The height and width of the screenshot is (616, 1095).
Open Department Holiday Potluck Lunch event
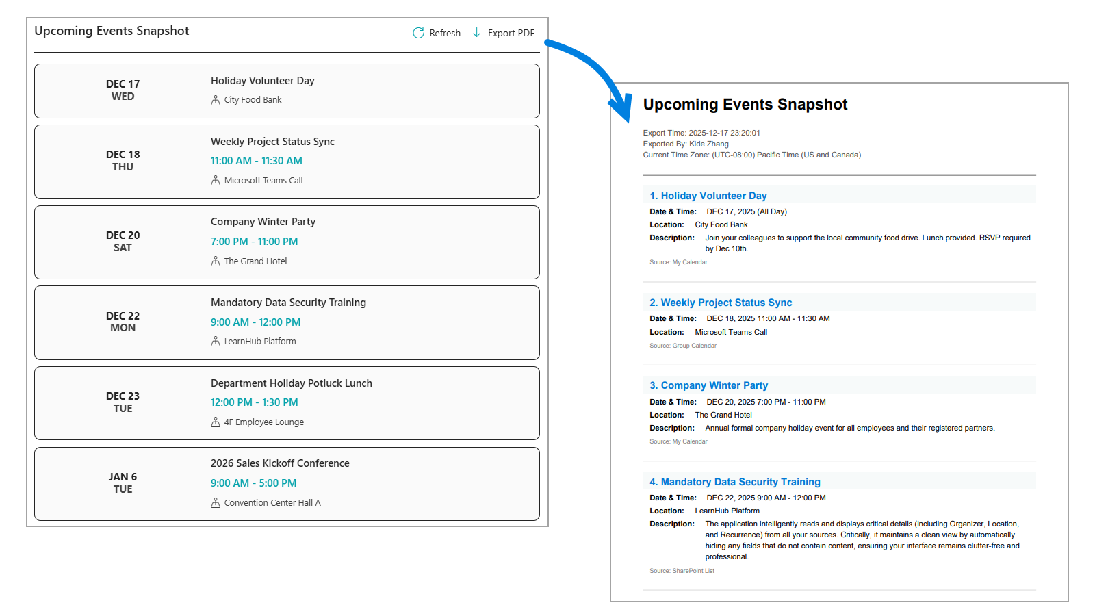coord(291,383)
